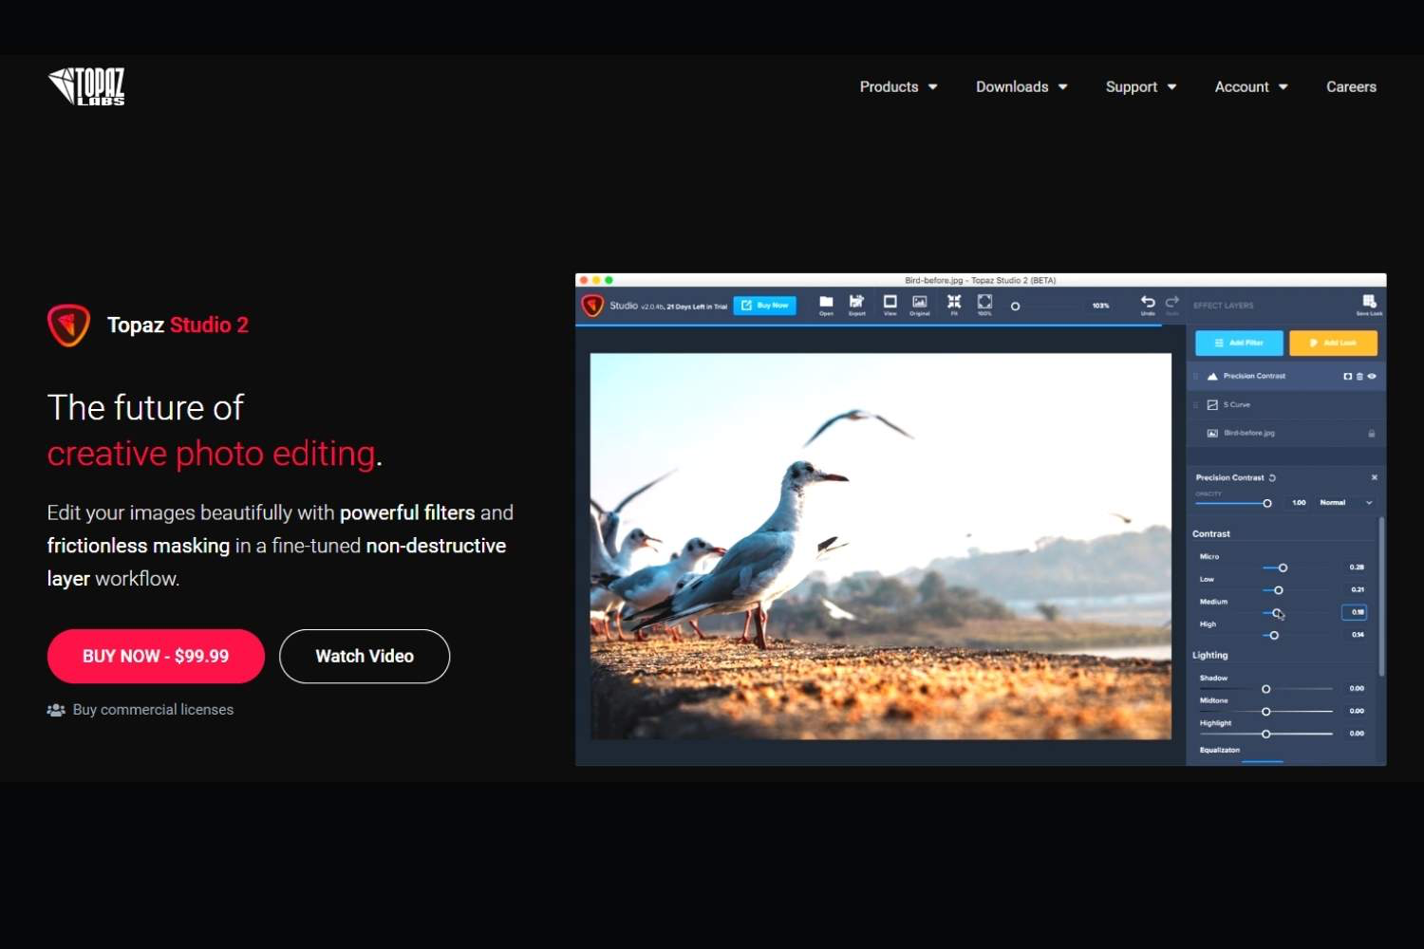Expand the Downloads dropdown menu
The width and height of the screenshot is (1424, 949).
1021,86
